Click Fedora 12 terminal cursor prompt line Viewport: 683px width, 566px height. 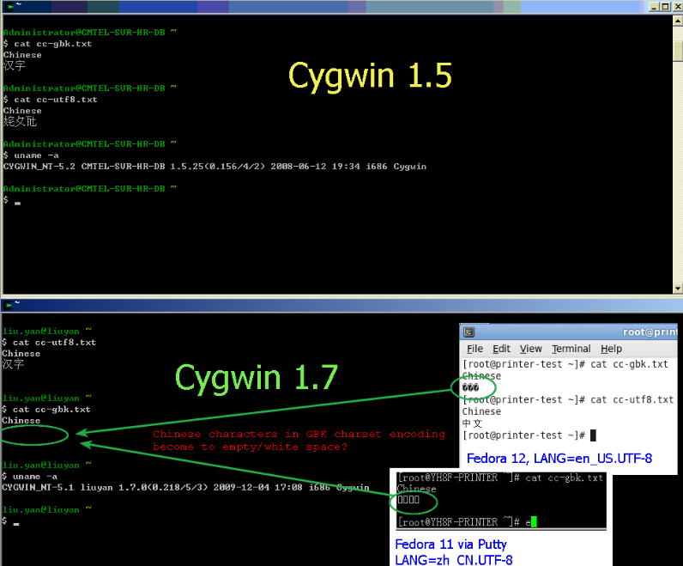tap(529, 435)
